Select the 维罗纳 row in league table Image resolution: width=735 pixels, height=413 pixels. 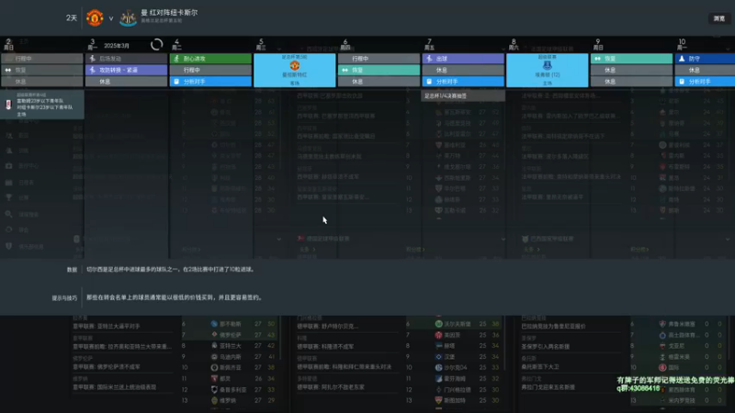click(x=230, y=400)
